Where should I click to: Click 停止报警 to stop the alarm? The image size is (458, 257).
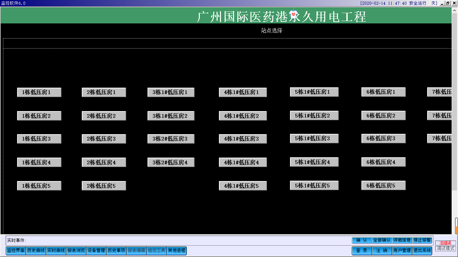(x=422, y=240)
